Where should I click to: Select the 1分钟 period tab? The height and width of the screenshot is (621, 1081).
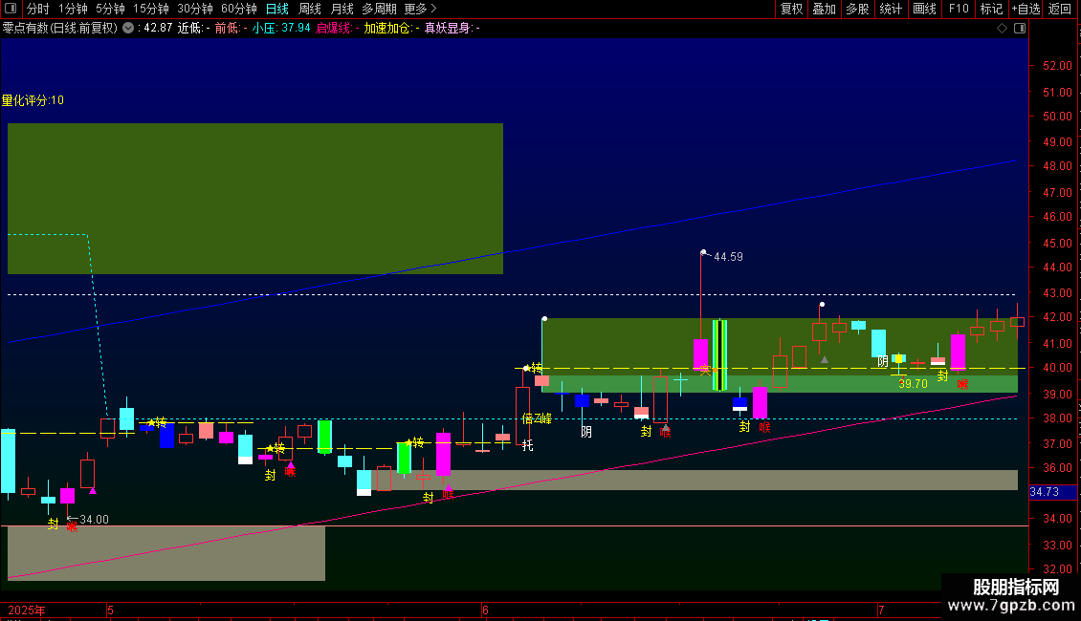pos(73,9)
